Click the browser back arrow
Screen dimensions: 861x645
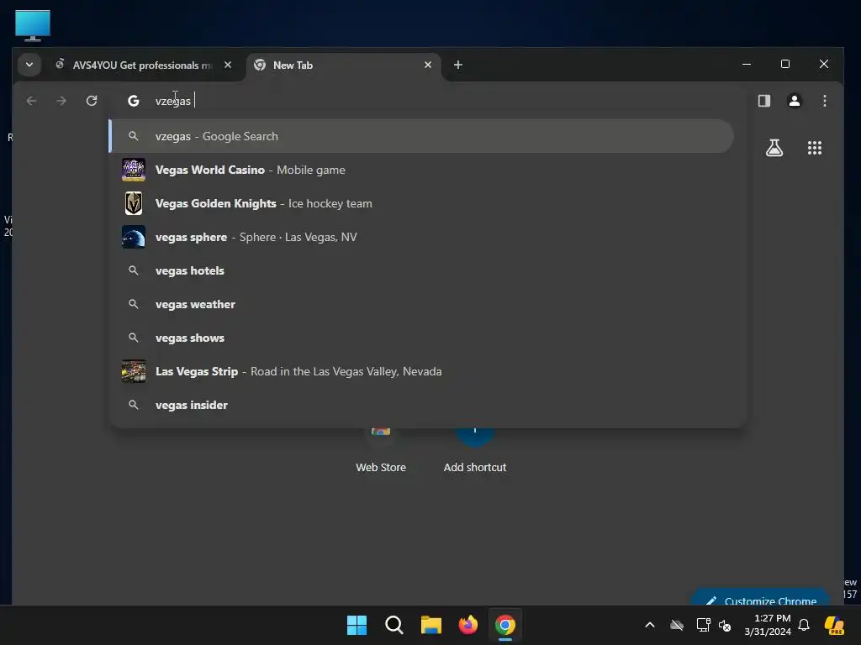pos(31,101)
